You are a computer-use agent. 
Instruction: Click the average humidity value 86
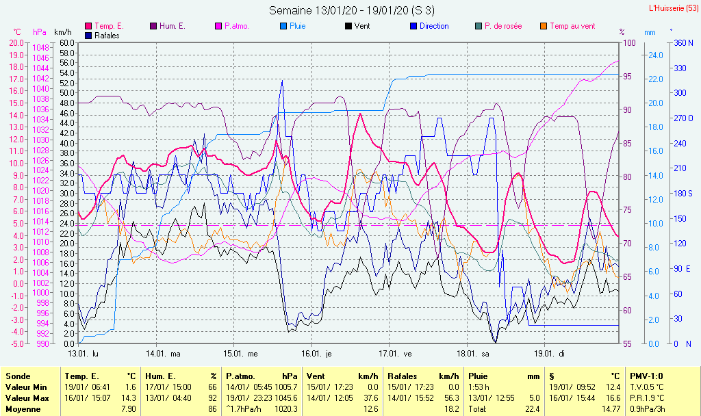pos(212,409)
